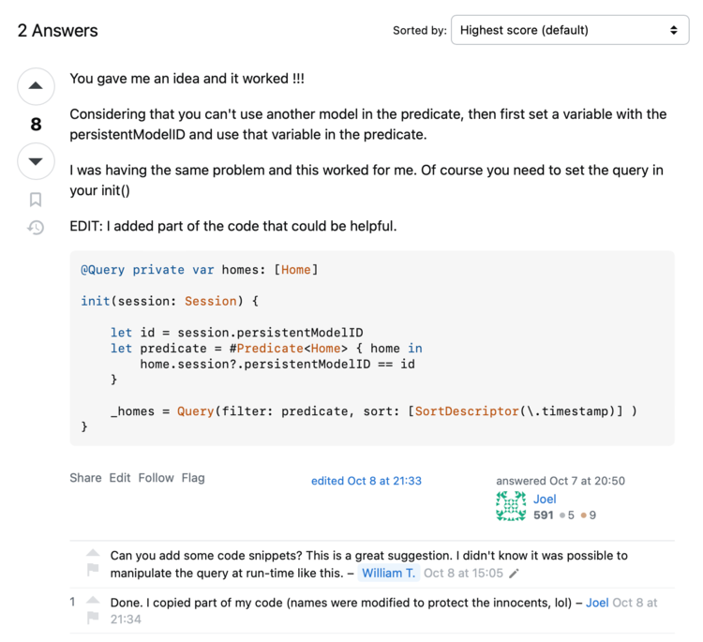This screenshot has width=703, height=642.
Task: Click the 'You gave me an idea' sentence
Action: (187, 79)
